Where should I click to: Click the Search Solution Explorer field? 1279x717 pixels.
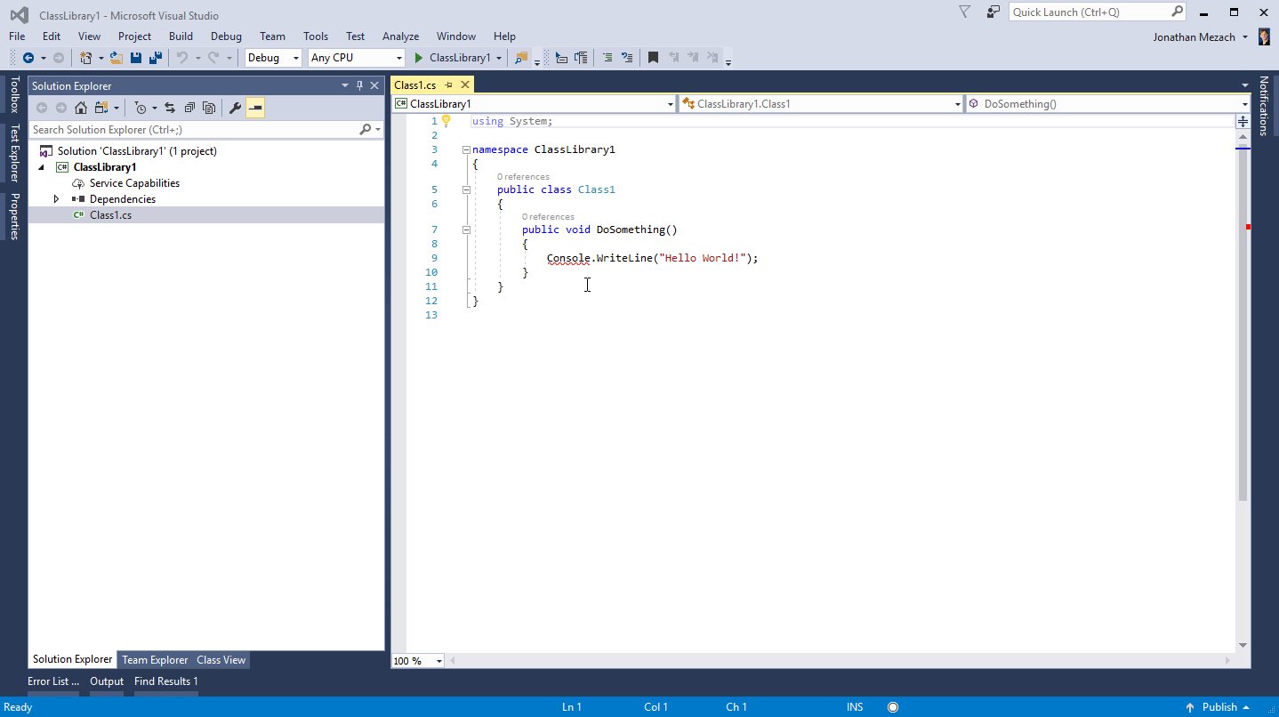(x=194, y=130)
